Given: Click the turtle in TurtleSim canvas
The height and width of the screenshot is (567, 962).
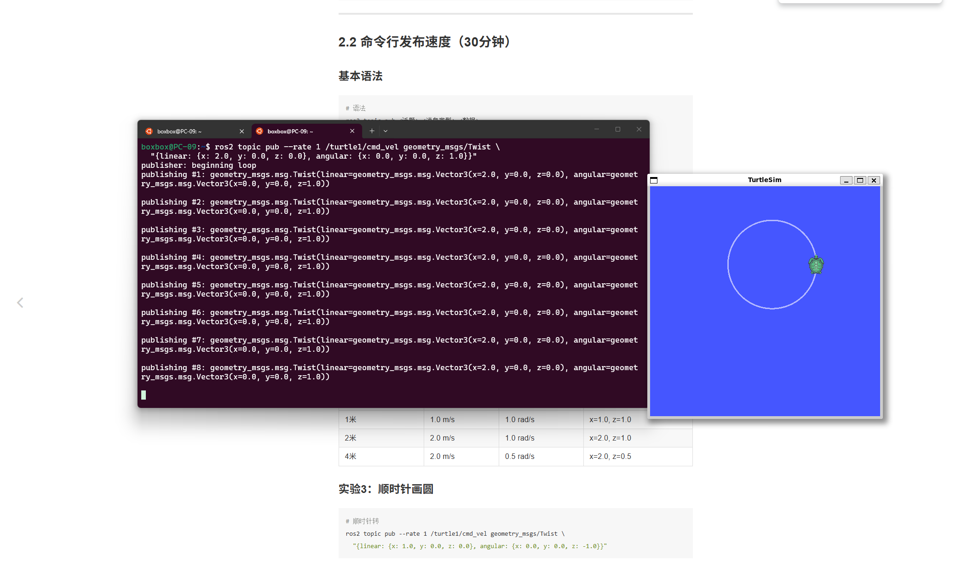Looking at the screenshot, I should click(816, 264).
